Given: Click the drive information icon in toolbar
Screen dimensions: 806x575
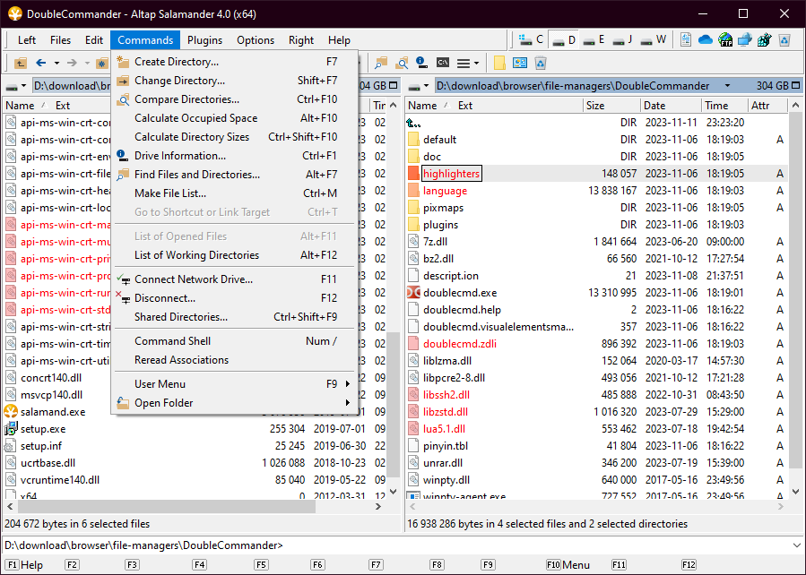Looking at the screenshot, I should pyautogui.click(x=421, y=63).
